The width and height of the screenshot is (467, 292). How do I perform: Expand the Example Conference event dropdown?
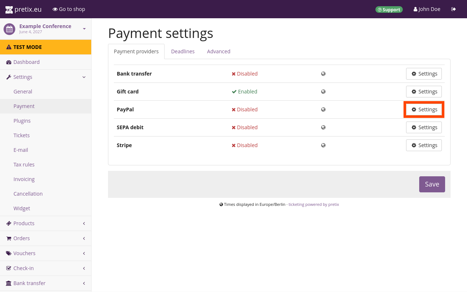[x=84, y=29]
